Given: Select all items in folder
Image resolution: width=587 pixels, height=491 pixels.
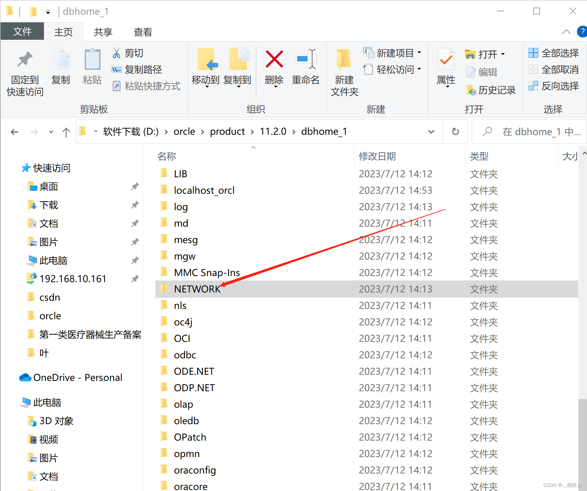Looking at the screenshot, I should tap(554, 53).
